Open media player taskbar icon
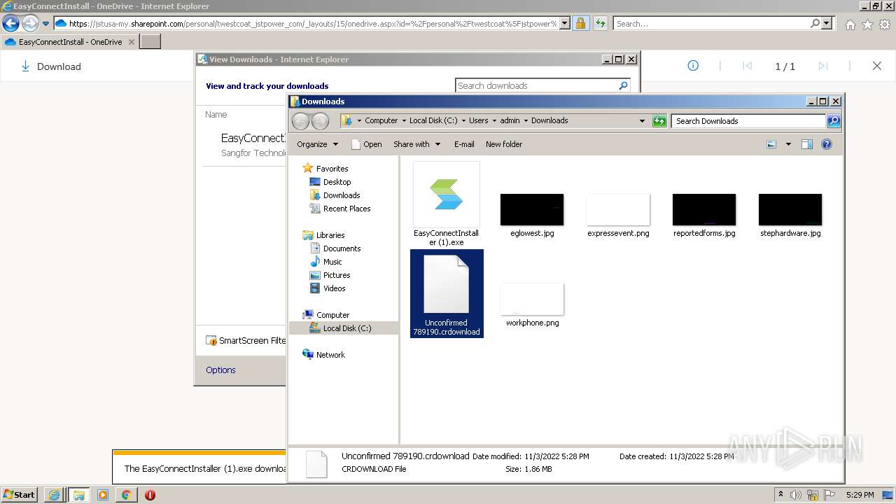The width and height of the screenshot is (896, 504). coord(102,495)
